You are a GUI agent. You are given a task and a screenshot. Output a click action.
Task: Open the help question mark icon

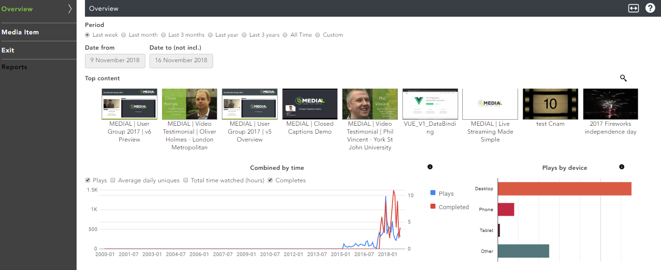pyautogui.click(x=650, y=8)
